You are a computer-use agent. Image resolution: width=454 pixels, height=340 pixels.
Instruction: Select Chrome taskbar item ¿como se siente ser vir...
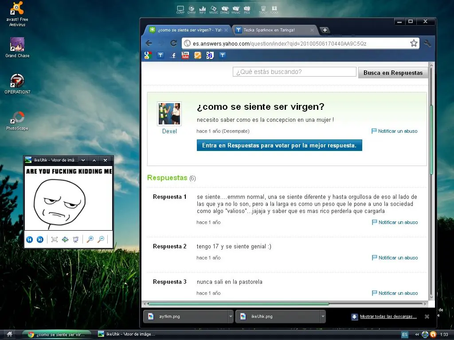[x=56, y=335]
